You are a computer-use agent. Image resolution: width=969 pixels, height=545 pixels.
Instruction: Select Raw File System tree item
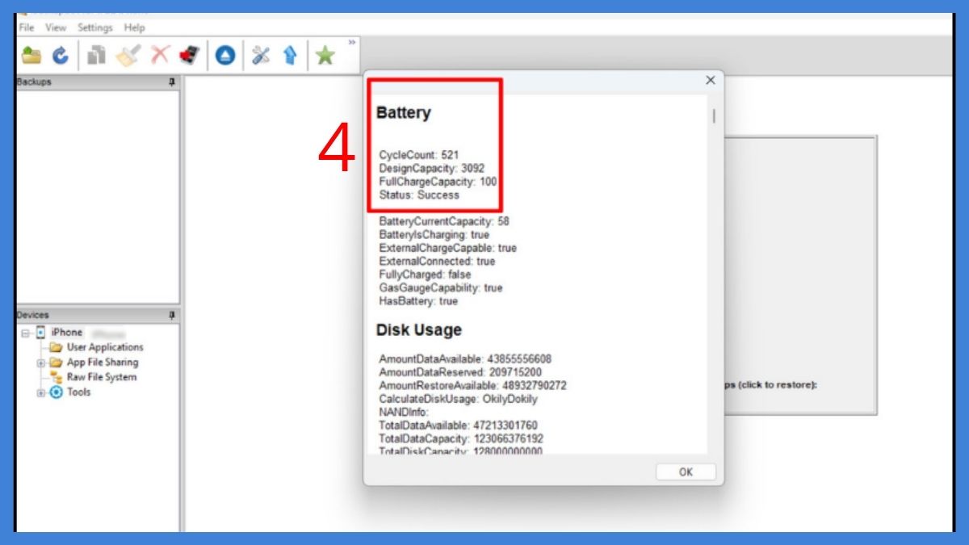[102, 377]
